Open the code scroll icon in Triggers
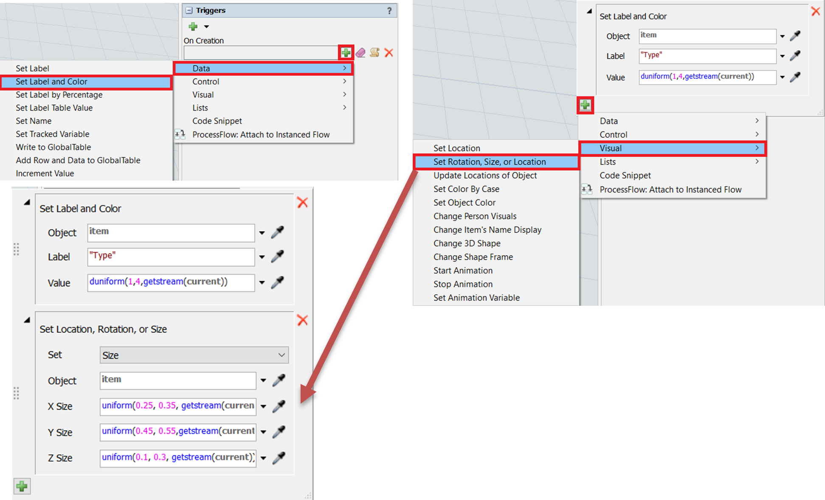The image size is (825, 500). 374,53
